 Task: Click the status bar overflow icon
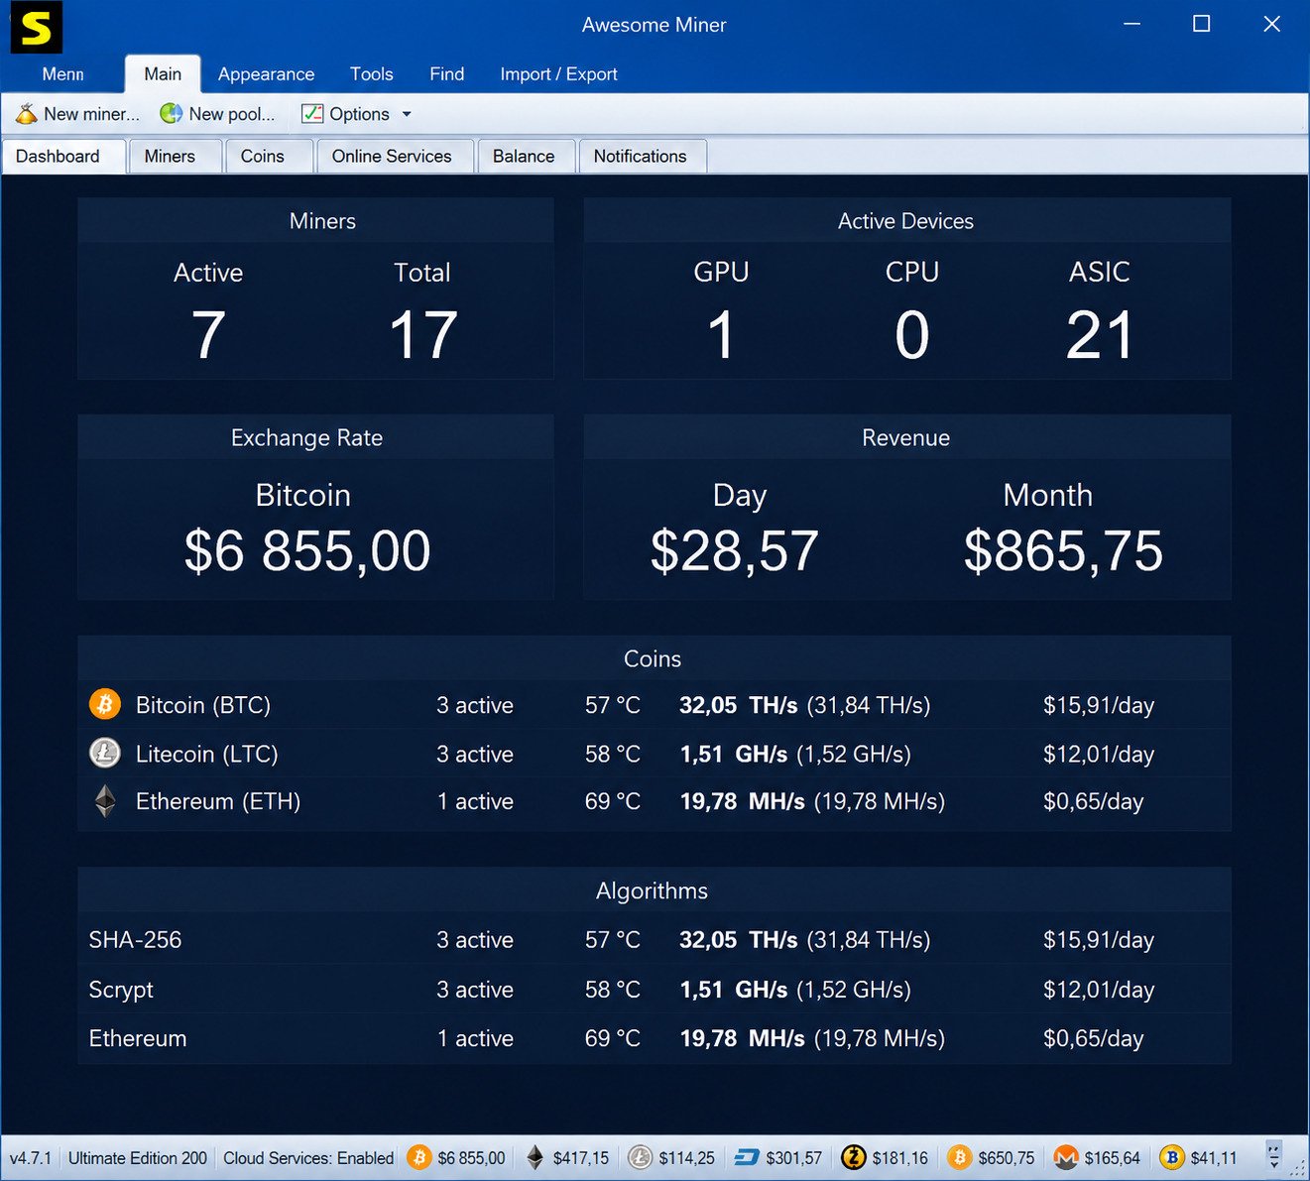tap(1274, 1155)
